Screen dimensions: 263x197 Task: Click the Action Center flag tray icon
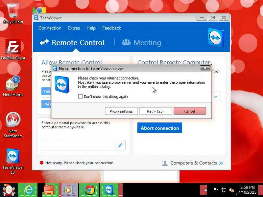pos(216,190)
